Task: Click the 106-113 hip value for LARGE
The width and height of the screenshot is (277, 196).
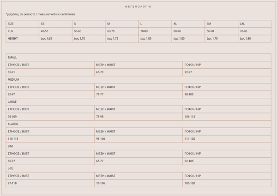Action: click(190, 116)
